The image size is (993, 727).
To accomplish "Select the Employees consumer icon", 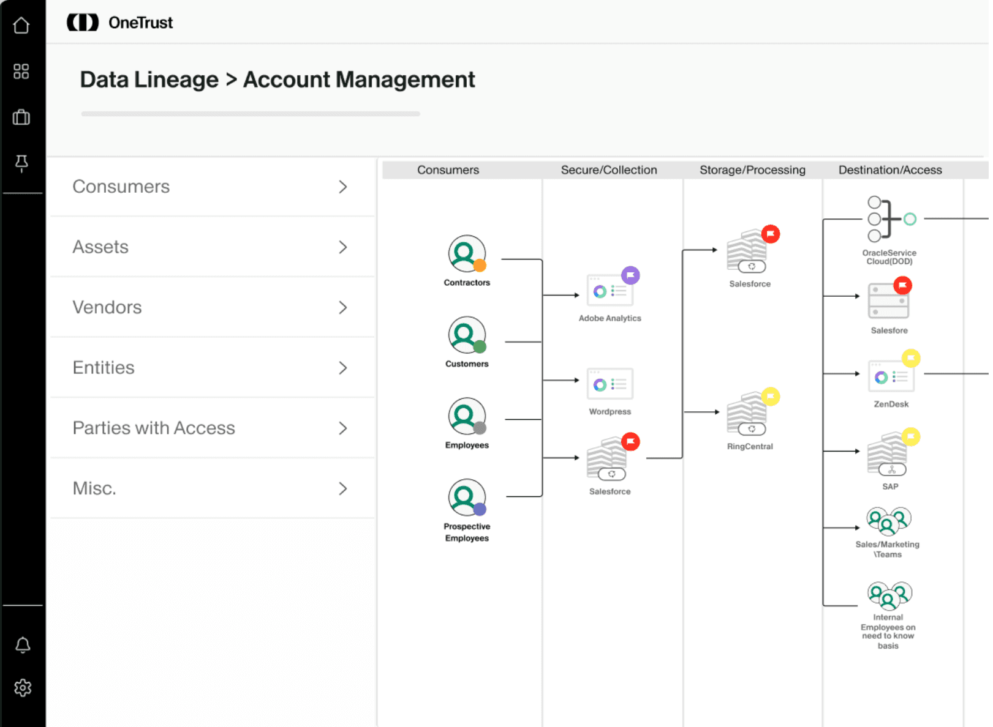I will pyautogui.click(x=467, y=416).
